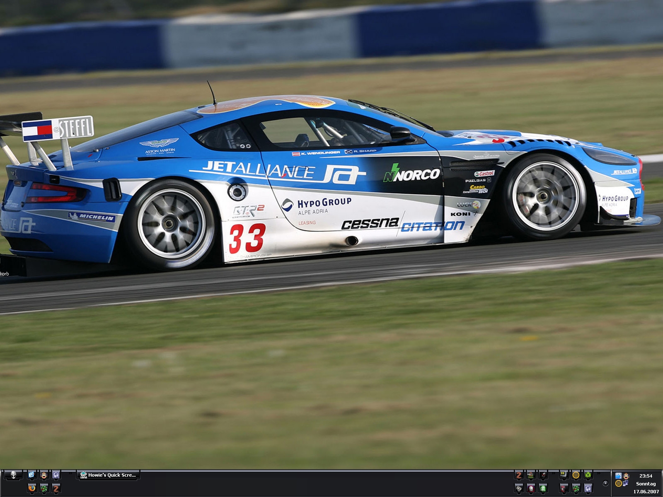Expand the chevron after the red-eyed helmet icon

(554, 473)
